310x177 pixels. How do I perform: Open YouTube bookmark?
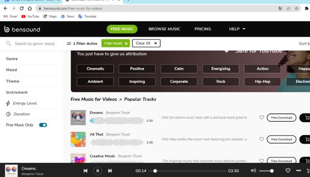(30, 16)
